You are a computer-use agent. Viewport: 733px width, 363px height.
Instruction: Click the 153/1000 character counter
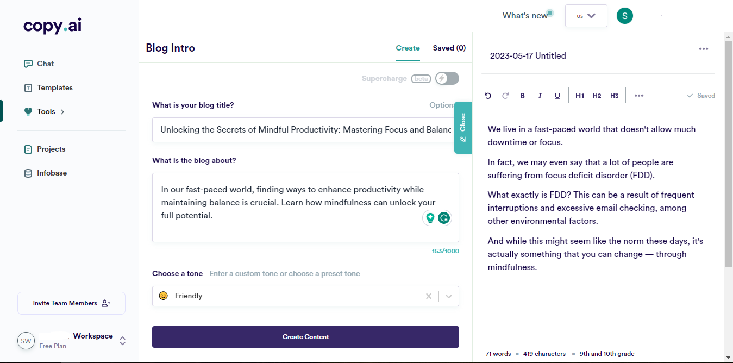pos(446,251)
